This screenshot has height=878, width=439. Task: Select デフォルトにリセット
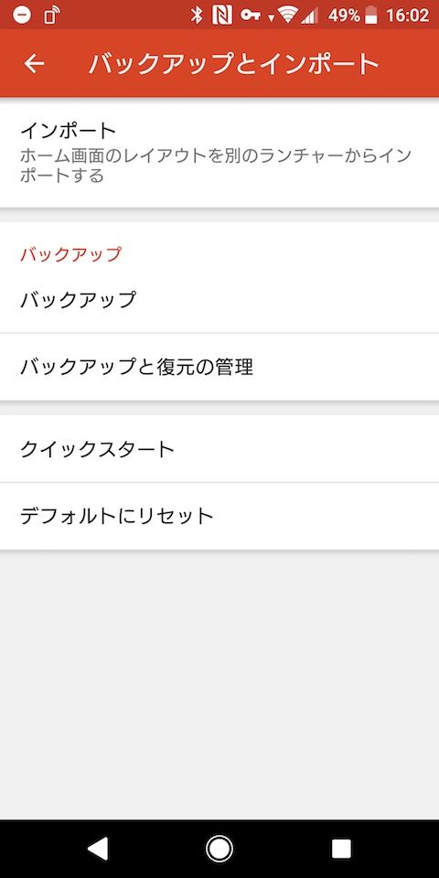pyautogui.click(x=219, y=516)
